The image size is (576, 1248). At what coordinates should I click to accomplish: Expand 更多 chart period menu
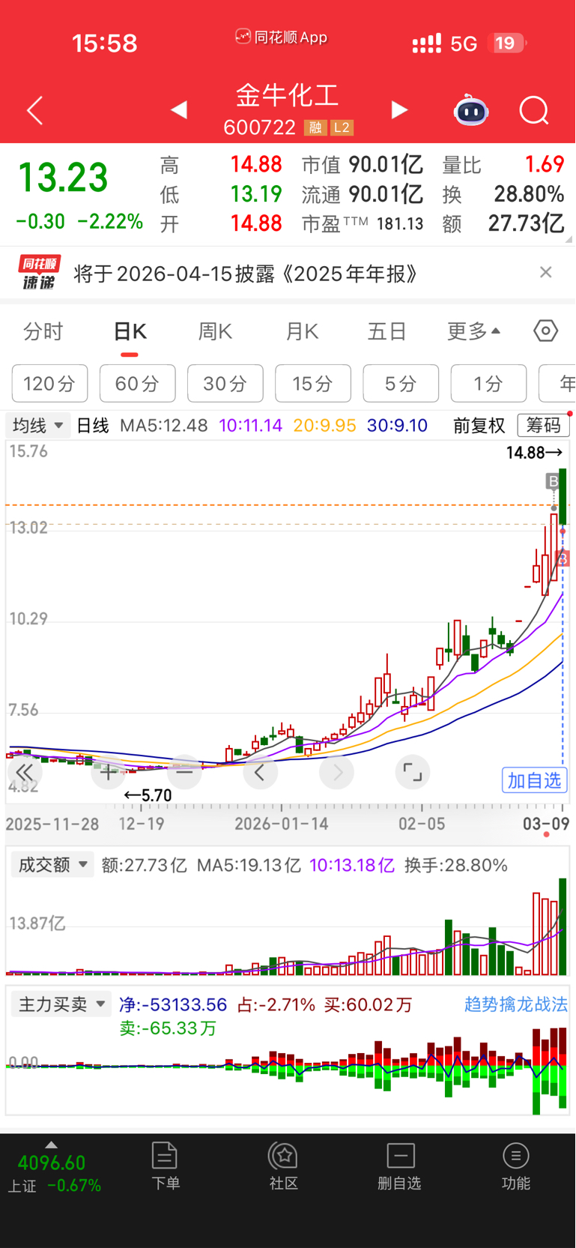[x=473, y=331]
